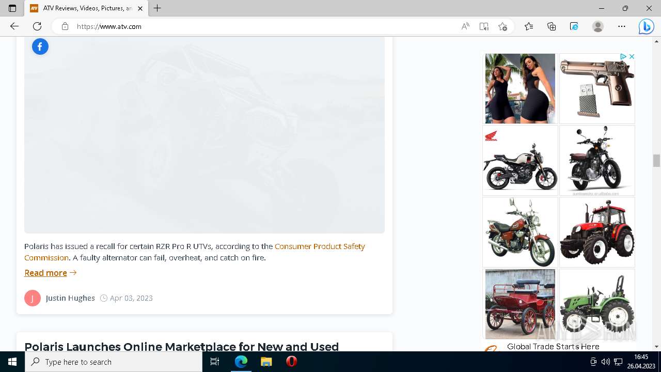The height and width of the screenshot is (372, 661).
Task: Open File Explorer from taskbar
Action: click(x=266, y=362)
